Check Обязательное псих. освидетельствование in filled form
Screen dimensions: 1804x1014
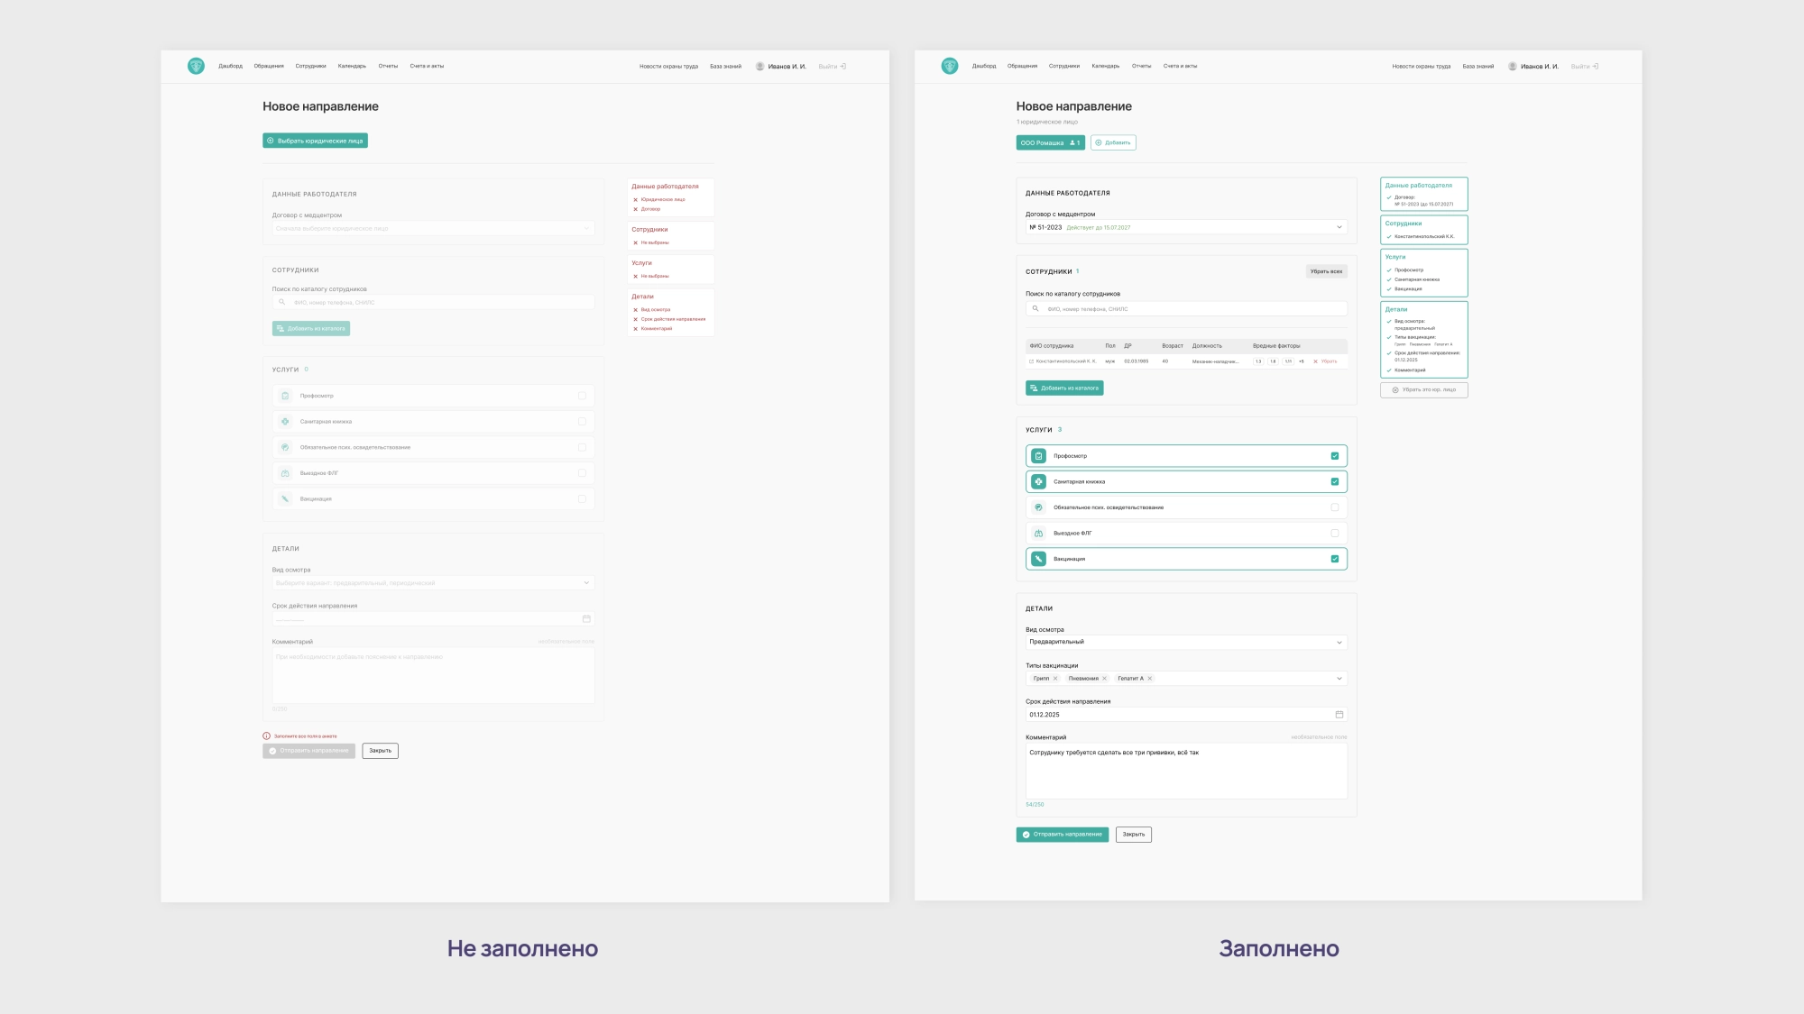[x=1335, y=507]
